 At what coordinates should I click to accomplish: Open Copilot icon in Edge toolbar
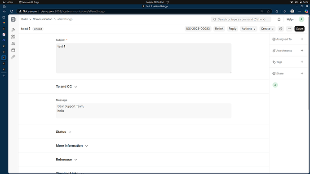[x=306, y=11]
